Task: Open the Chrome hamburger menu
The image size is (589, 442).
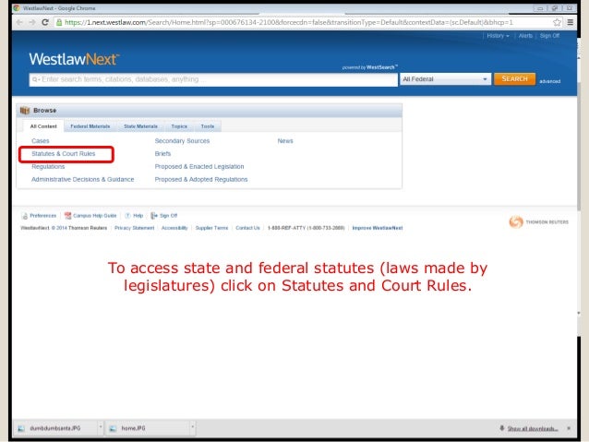Action: pyautogui.click(x=571, y=22)
